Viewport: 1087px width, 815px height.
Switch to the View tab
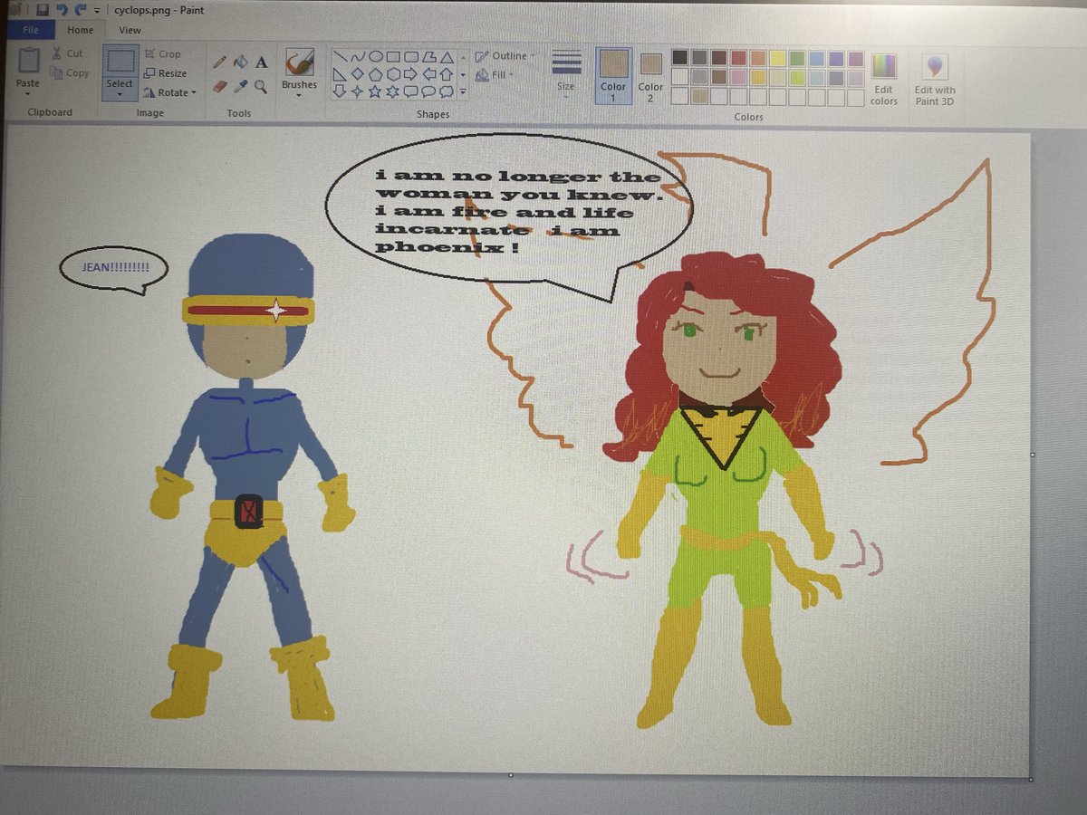130,30
